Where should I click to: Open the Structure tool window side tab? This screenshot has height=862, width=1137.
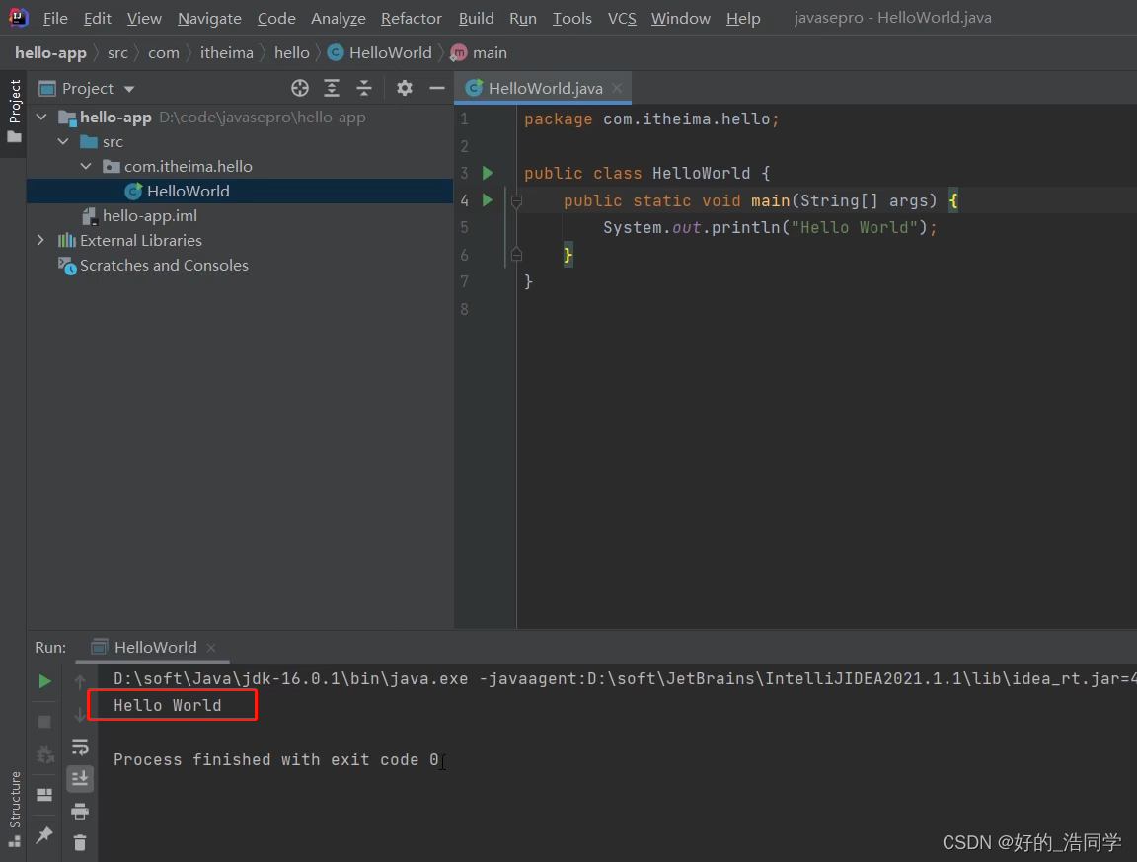[14, 809]
